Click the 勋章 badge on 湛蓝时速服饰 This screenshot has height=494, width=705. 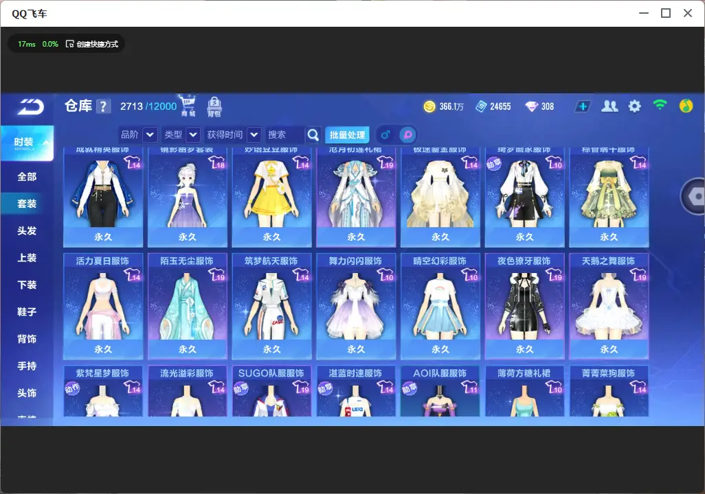click(325, 388)
